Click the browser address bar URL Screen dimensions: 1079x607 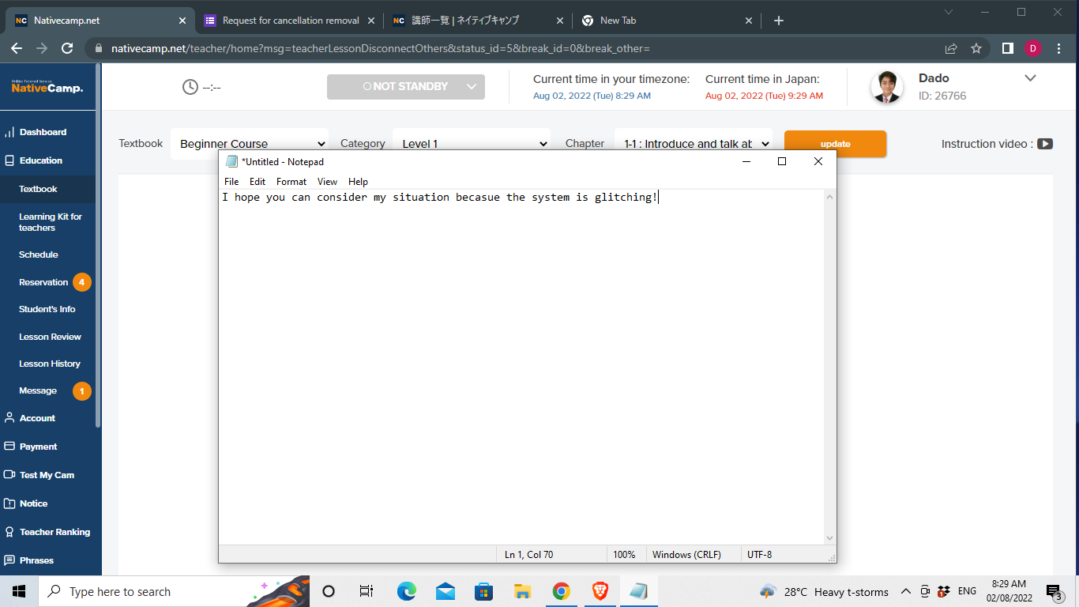[380, 48]
